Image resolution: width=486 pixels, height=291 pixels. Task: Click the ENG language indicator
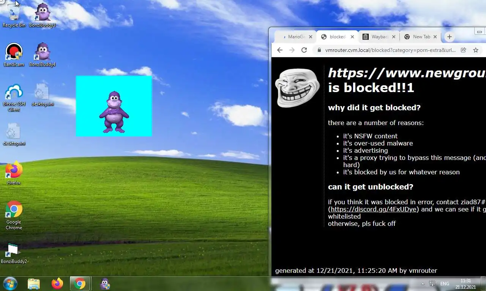pyautogui.click(x=445, y=284)
